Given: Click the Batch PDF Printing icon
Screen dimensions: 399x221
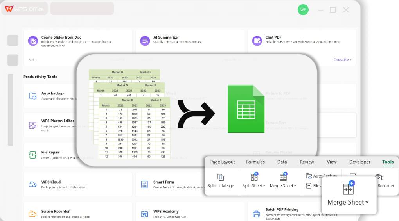Looking at the screenshot, I should pos(257,214).
